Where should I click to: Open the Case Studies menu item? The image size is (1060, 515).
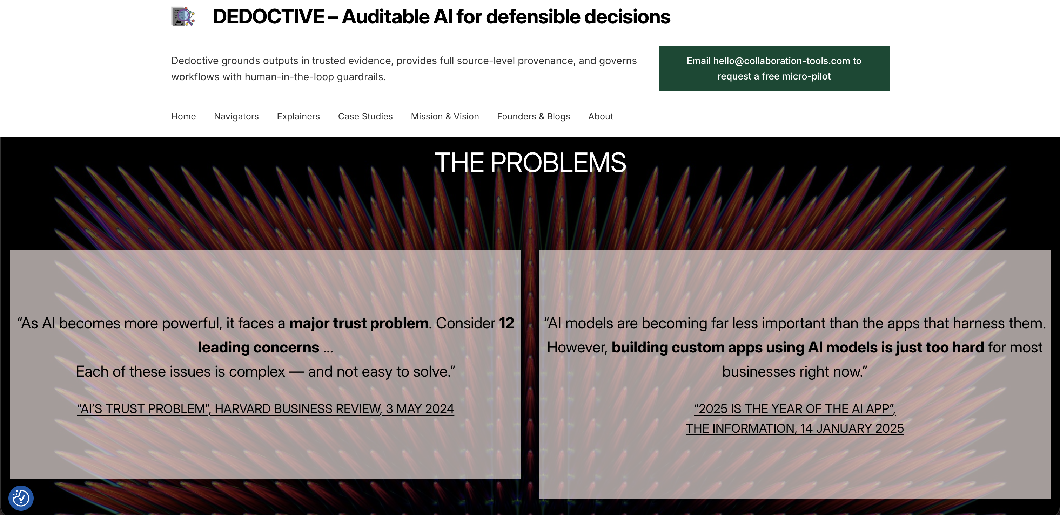365,116
